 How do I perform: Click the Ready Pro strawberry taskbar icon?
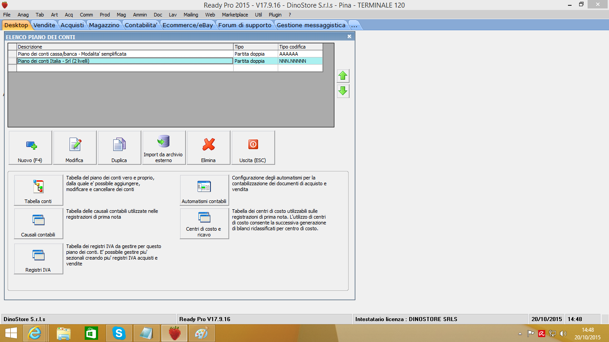click(174, 333)
